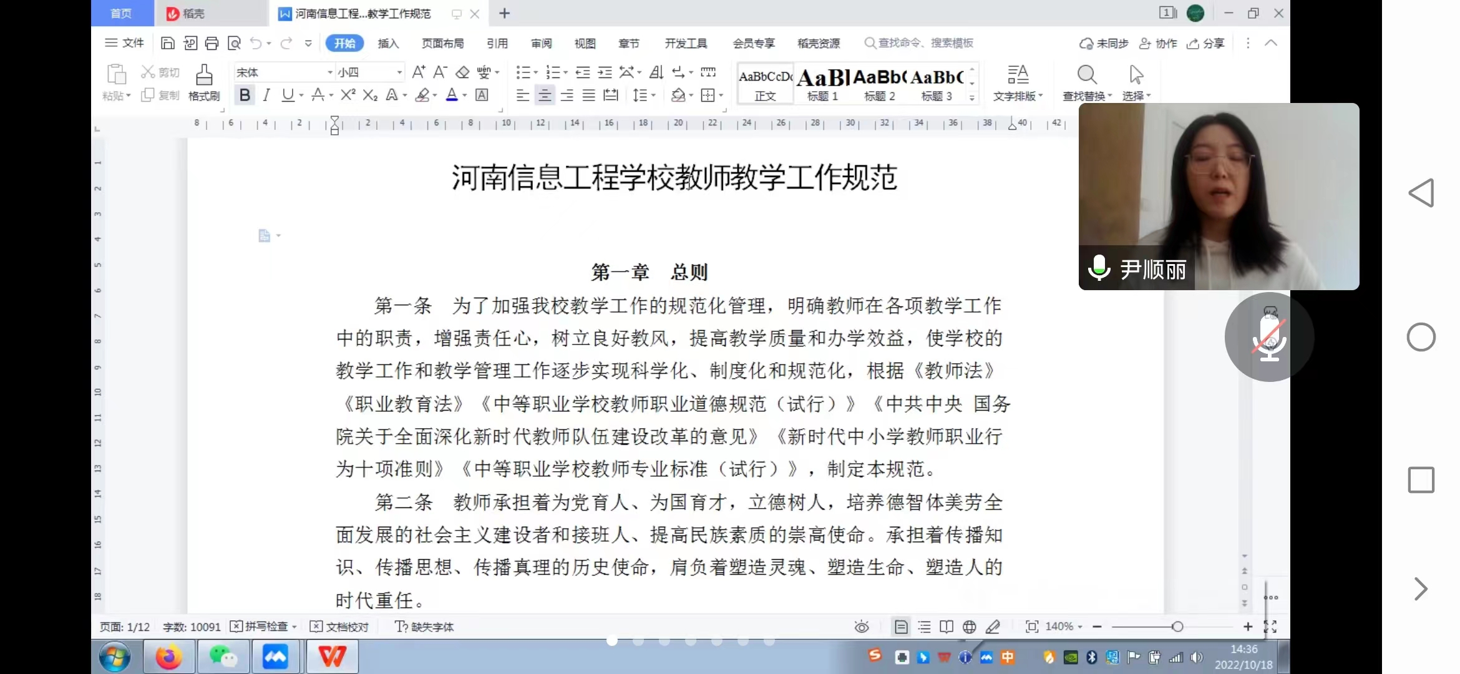Open the font size 小四 dropdown
Screen dimensions: 1460x674
[399, 72]
